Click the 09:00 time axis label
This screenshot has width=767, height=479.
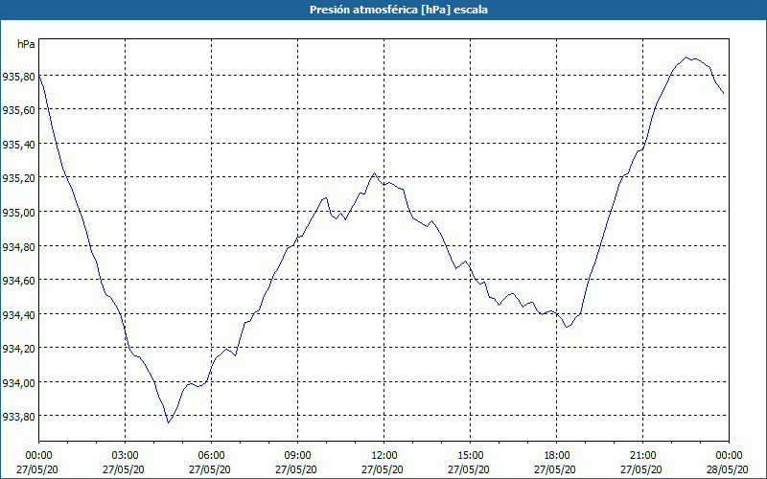click(297, 456)
